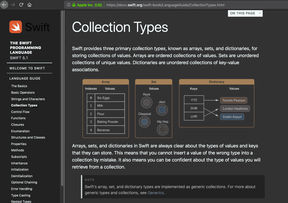288x203 pixels.
Task: Go to Subscripts chapter
Action: [19, 157]
